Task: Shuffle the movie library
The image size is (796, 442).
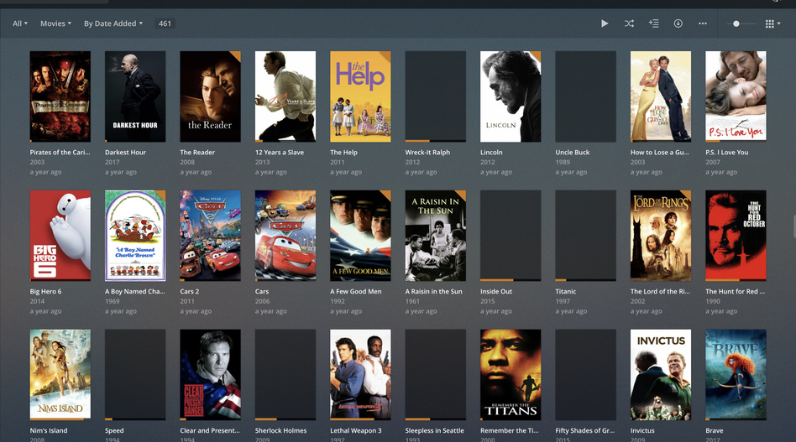Action: 629,23
